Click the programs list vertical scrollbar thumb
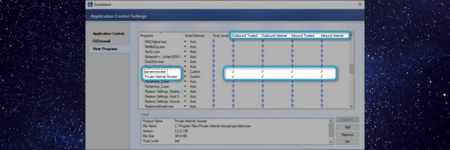Image resolution: width=450 pixels, height=150 pixels. (352, 69)
